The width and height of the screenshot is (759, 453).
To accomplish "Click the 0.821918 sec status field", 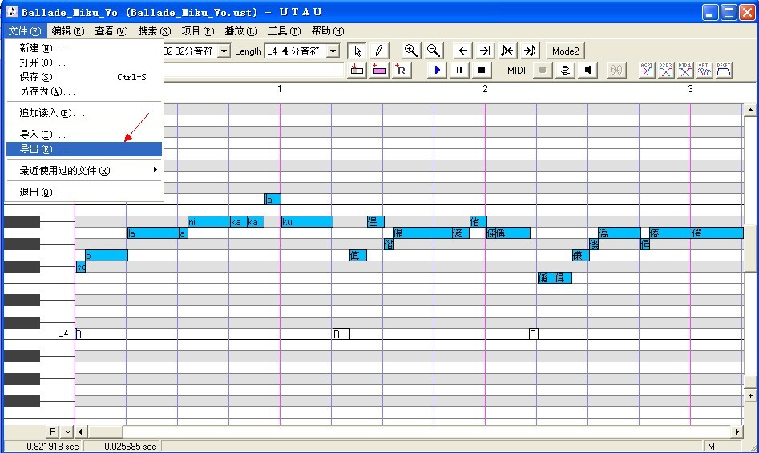I will (45, 447).
